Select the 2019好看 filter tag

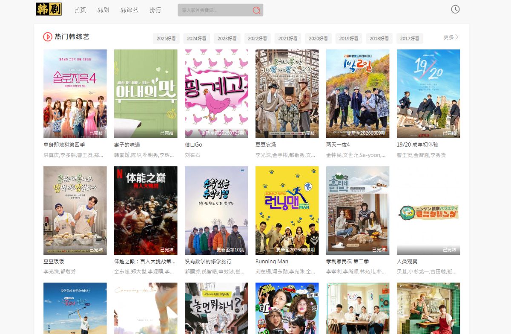tap(349, 38)
